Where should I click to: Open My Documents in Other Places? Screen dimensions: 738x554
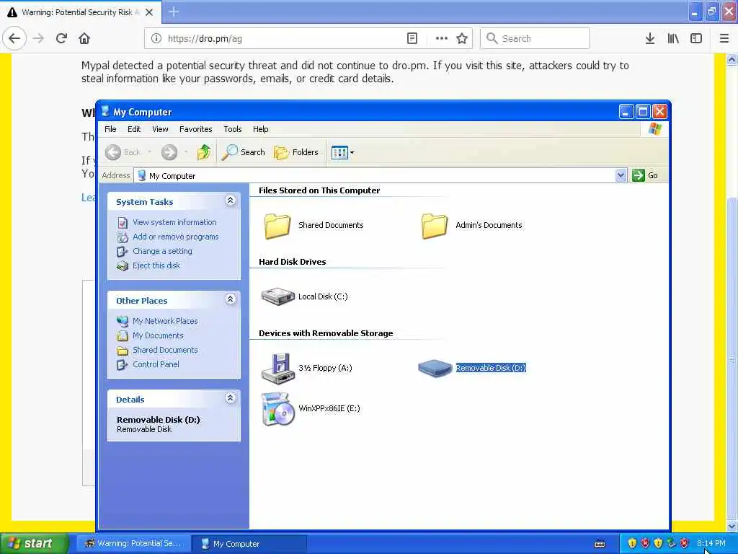158,335
